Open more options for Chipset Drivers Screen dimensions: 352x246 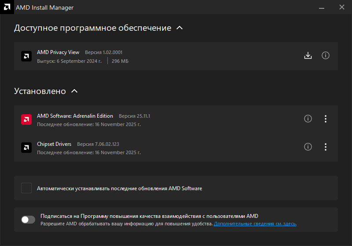tap(325, 147)
